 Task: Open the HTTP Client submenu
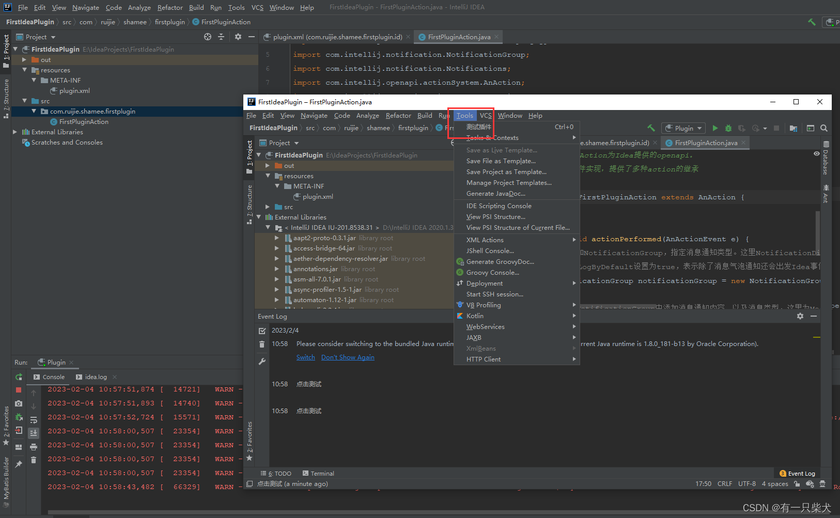pos(517,359)
